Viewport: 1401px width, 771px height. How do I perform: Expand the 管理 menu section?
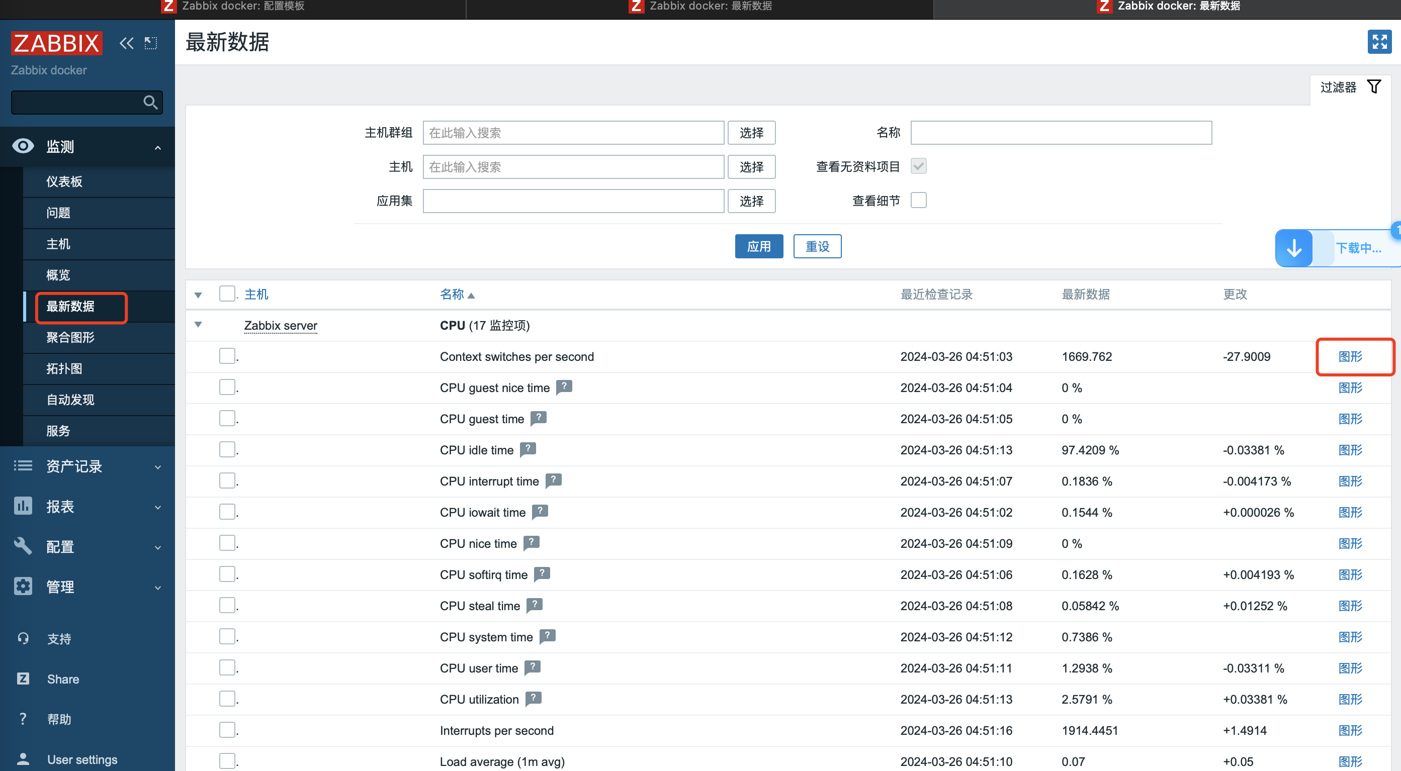pyautogui.click(x=158, y=588)
